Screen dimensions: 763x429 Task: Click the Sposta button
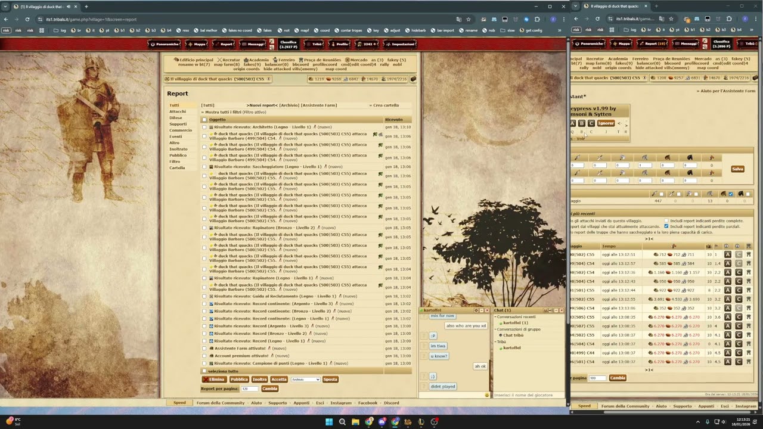330,380
